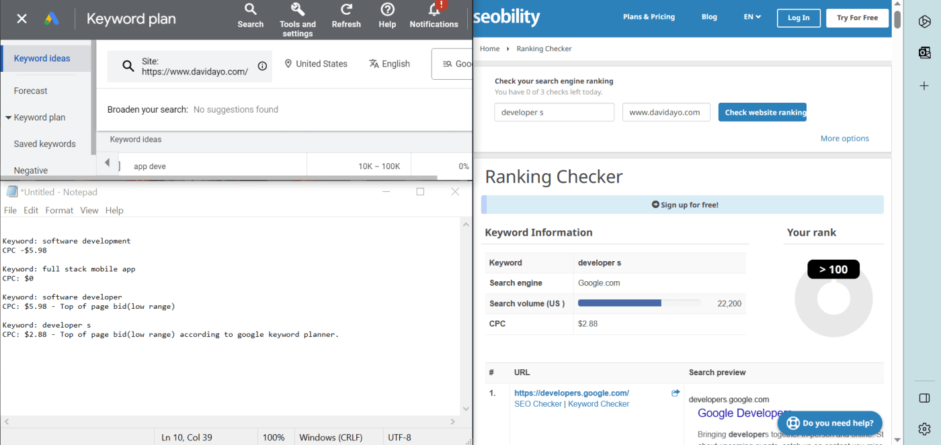Open SEO Checker link for first result
The width and height of the screenshot is (941, 445).
point(538,404)
